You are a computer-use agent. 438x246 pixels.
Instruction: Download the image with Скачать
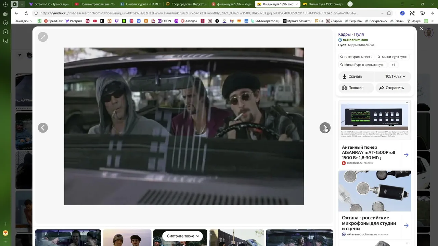click(x=356, y=77)
